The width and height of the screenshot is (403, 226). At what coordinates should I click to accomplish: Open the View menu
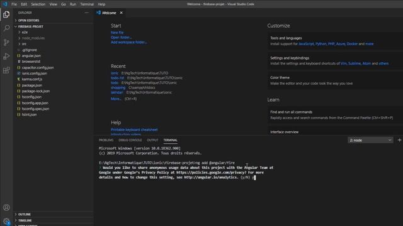[x=53, y=4]
